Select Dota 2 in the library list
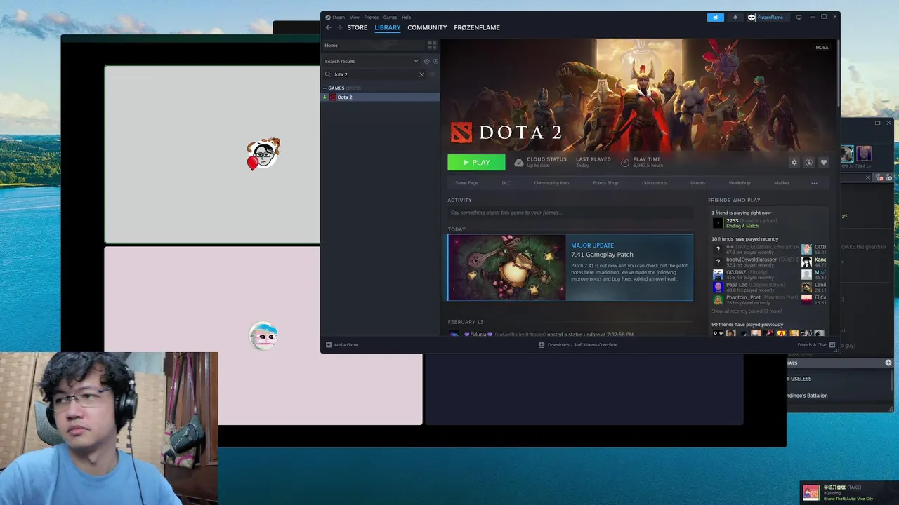 click(x=380, y=97)
